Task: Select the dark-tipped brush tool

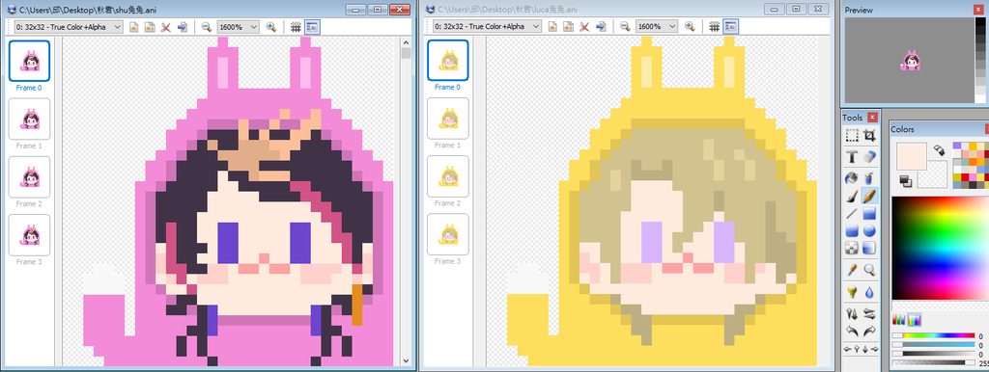Action: point(852,196)
